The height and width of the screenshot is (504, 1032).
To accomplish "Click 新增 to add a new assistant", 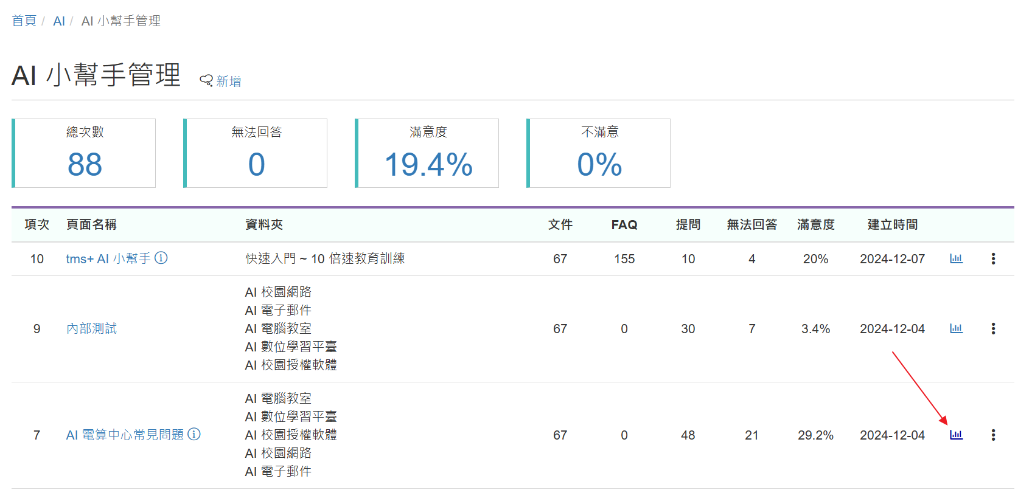I will [x=229, y=81].
